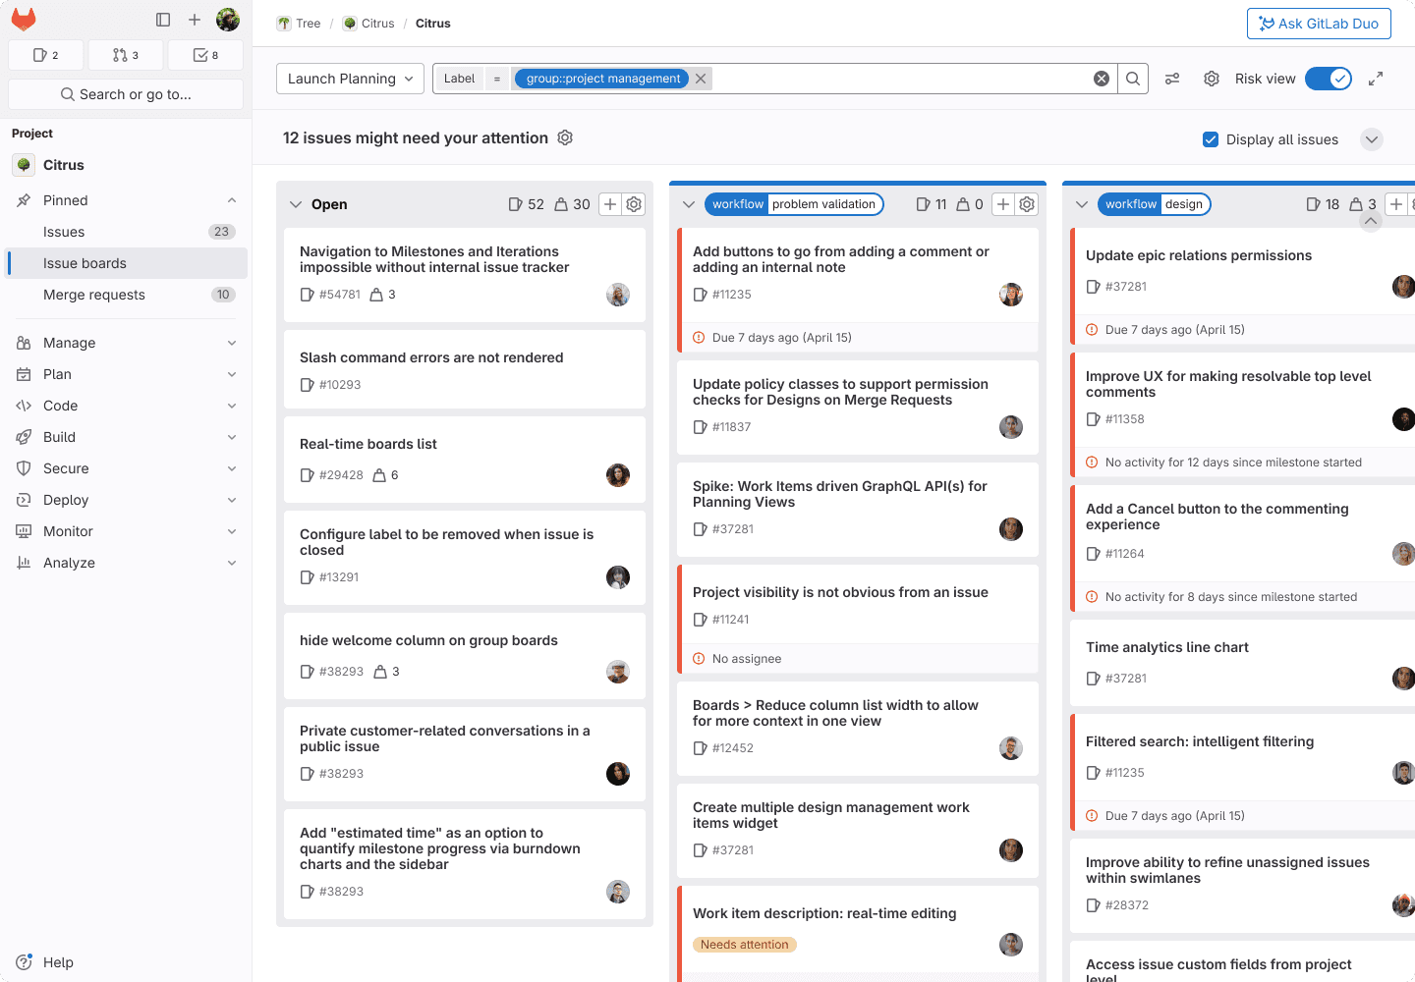Viewport: 1415px width, 982px height.
Task: Add new issue to Open list
Action: [x=610, y=204]
